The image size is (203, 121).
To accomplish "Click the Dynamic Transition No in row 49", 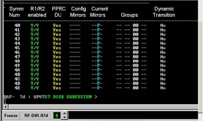I will point(163,66).
